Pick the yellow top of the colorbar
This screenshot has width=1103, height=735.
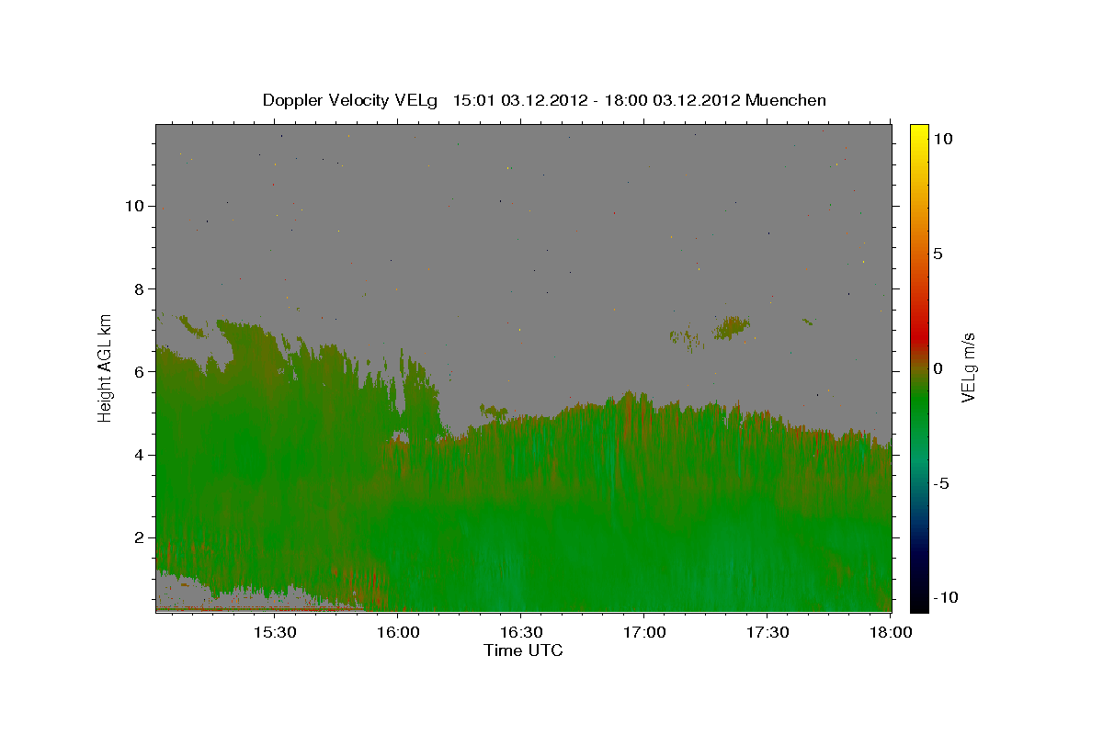pos(918,131)
